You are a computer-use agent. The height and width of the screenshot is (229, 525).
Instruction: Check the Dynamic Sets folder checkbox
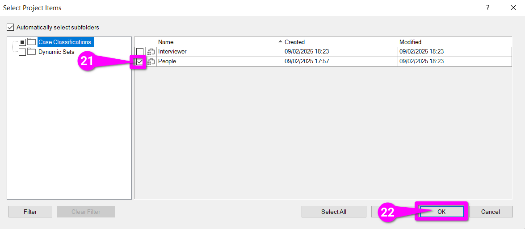click(22, 52)
